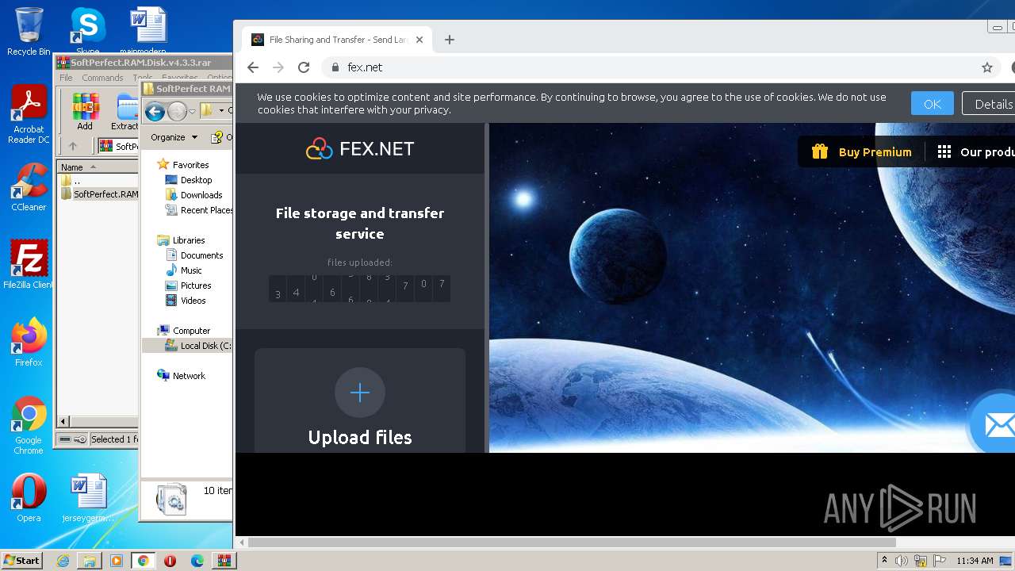Open Videos library in Explorer
The image size is (1015, 571).
(193, 301)
